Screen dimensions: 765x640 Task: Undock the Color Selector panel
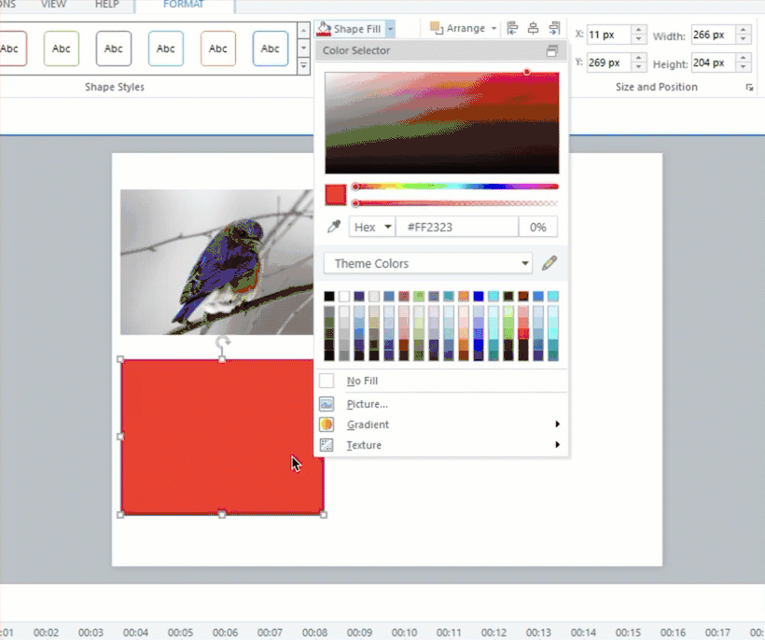pyautogui.click(x=552, y=50)
